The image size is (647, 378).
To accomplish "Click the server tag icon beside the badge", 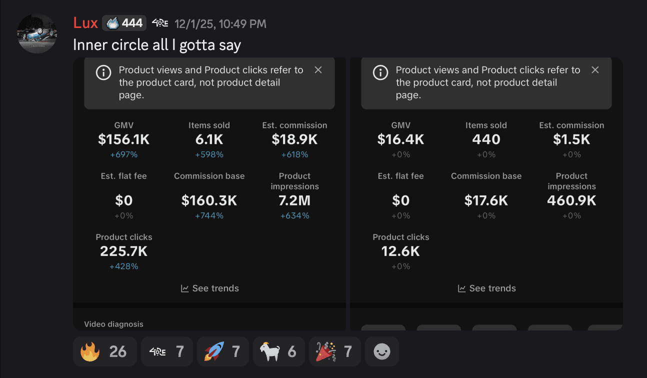I will coord(160,23).
